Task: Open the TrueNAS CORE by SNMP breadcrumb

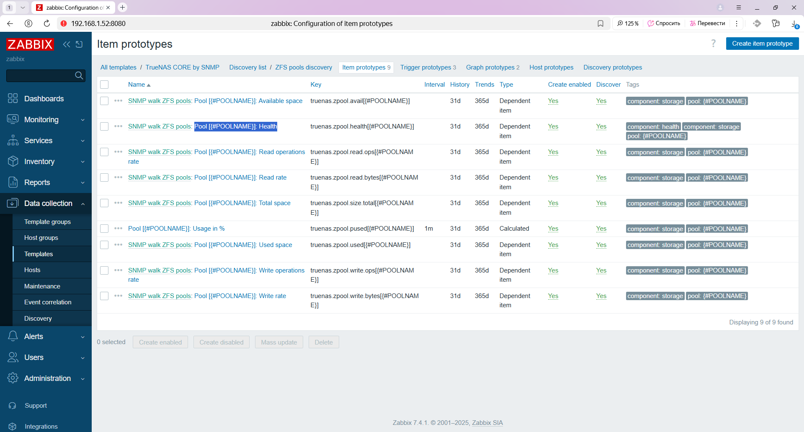Action: (182, 67)
